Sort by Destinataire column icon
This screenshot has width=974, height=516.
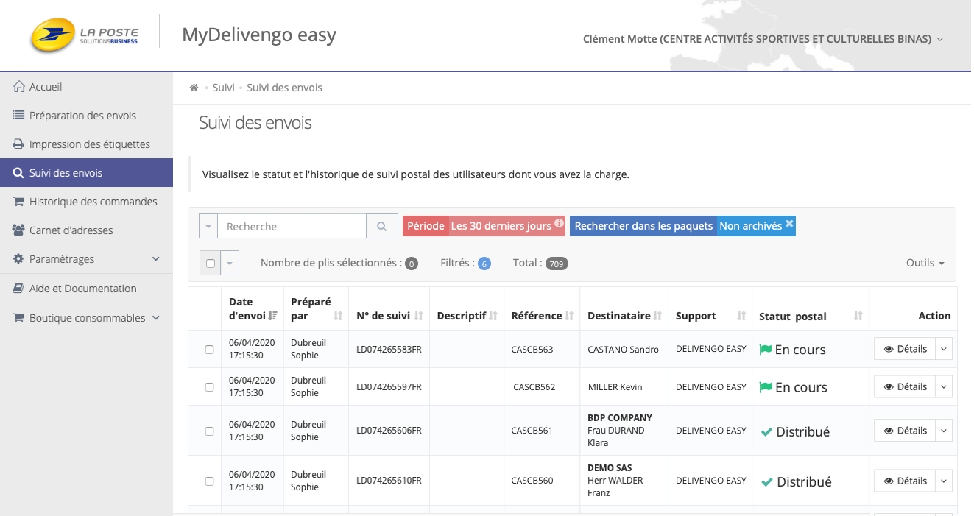click(x=657, y=316)
